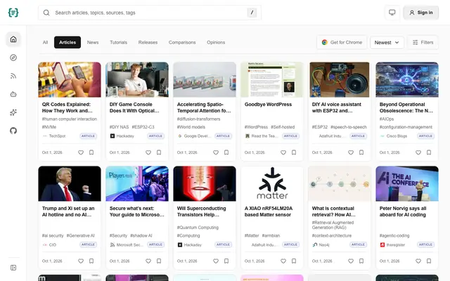Focus the search articles input field
The image size is (450, 281).
pos(150,13)
